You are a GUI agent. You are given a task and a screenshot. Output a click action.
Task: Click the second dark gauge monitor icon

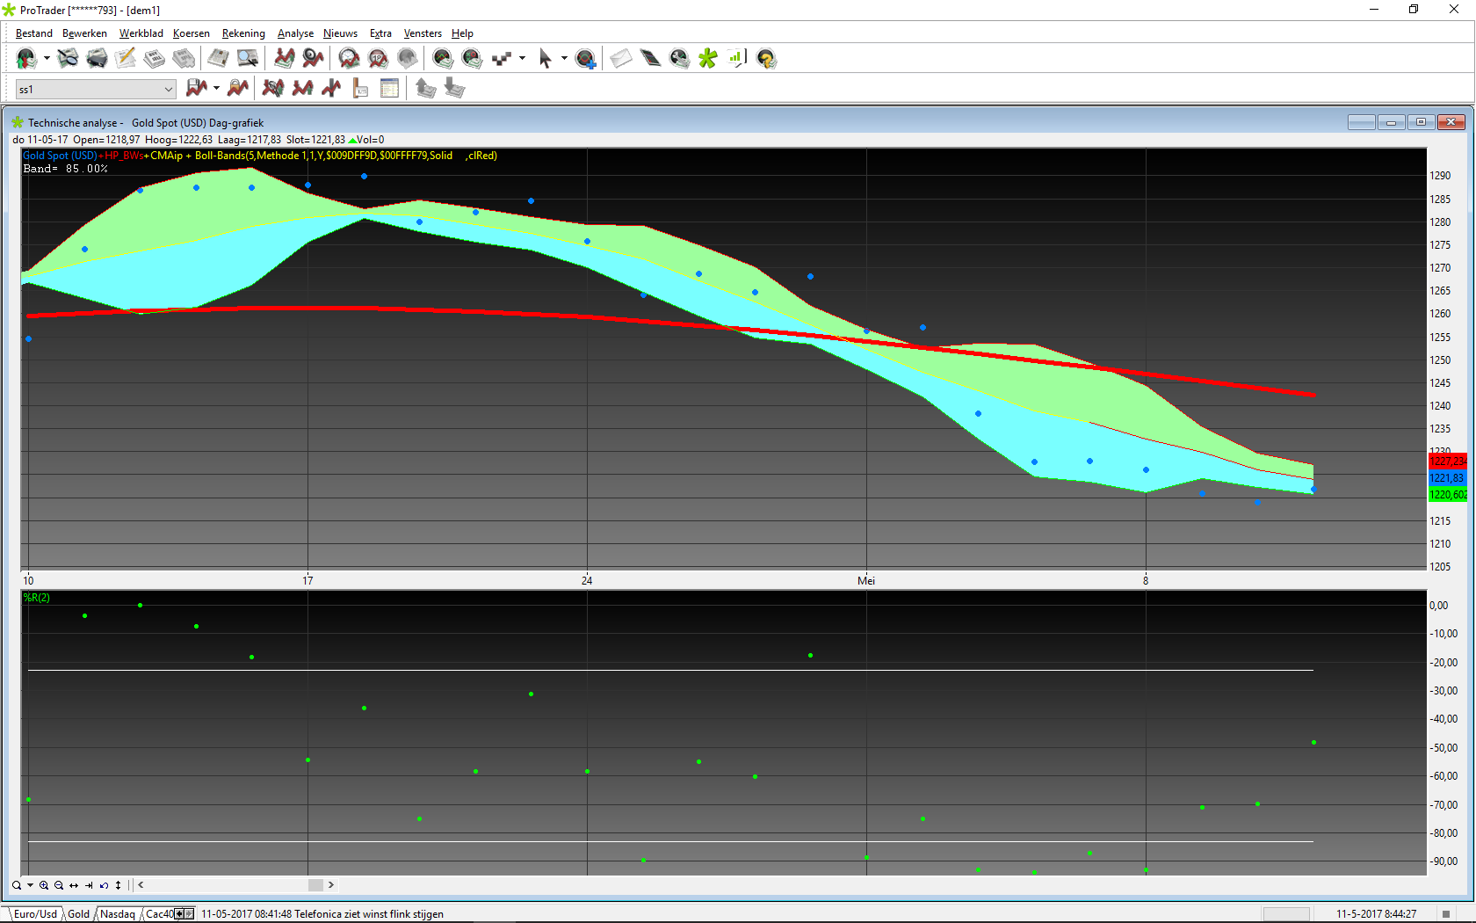coord(472,59)
